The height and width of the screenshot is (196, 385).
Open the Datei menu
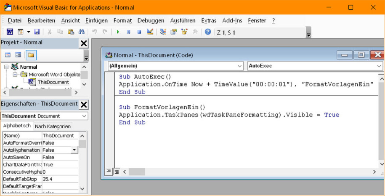pyautogui.click(x=15, y=21)
